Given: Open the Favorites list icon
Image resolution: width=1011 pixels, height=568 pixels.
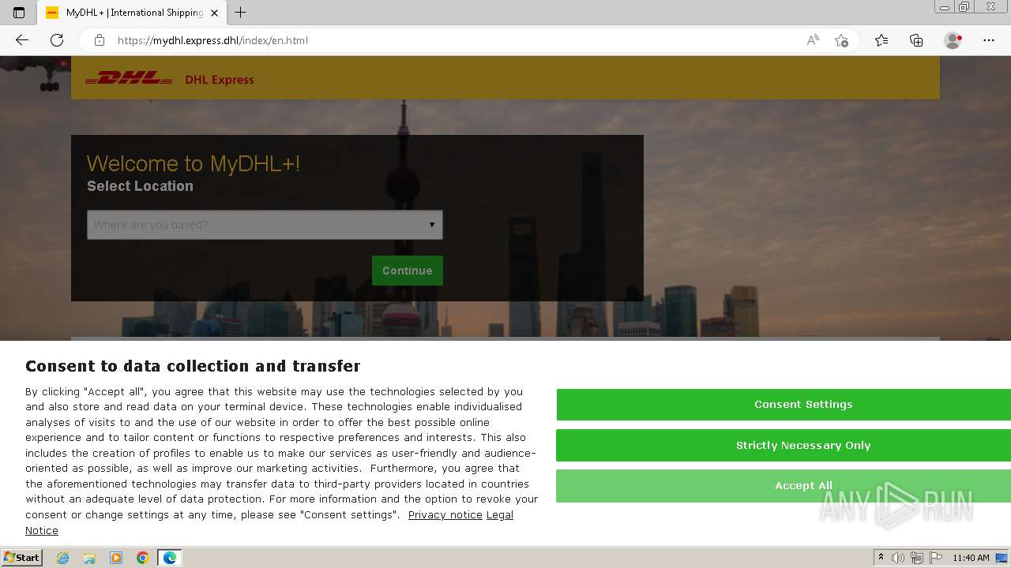Looking at the screenshot, I should [x=881, y=40].
